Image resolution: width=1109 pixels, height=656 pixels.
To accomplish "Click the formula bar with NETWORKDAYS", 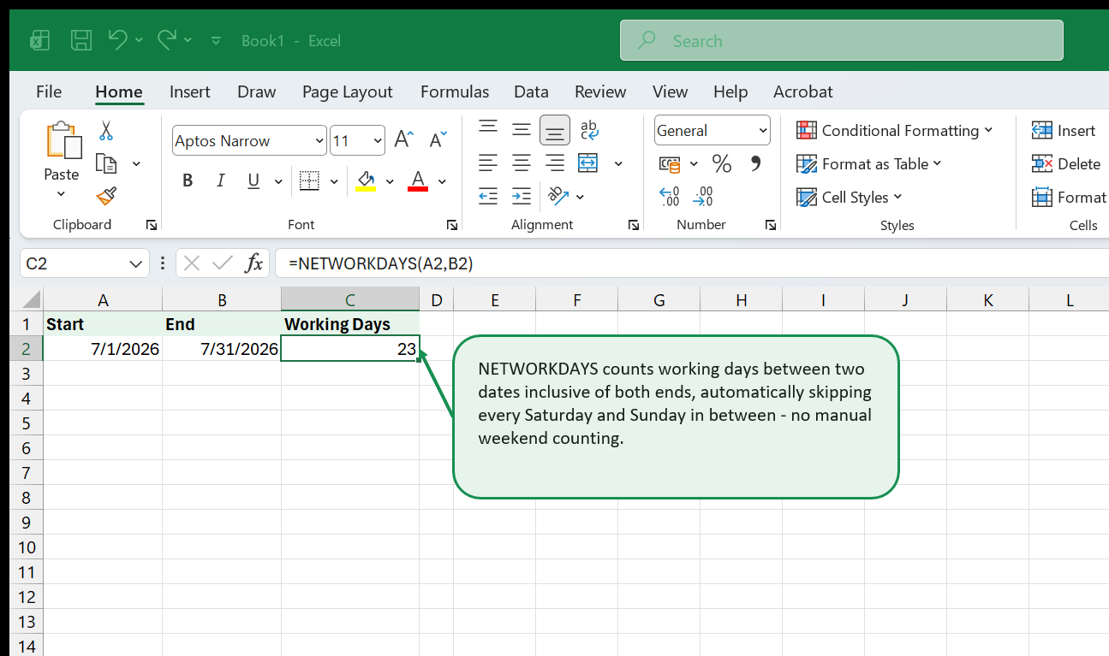I will pyautogui.click(x=692, y=263).
